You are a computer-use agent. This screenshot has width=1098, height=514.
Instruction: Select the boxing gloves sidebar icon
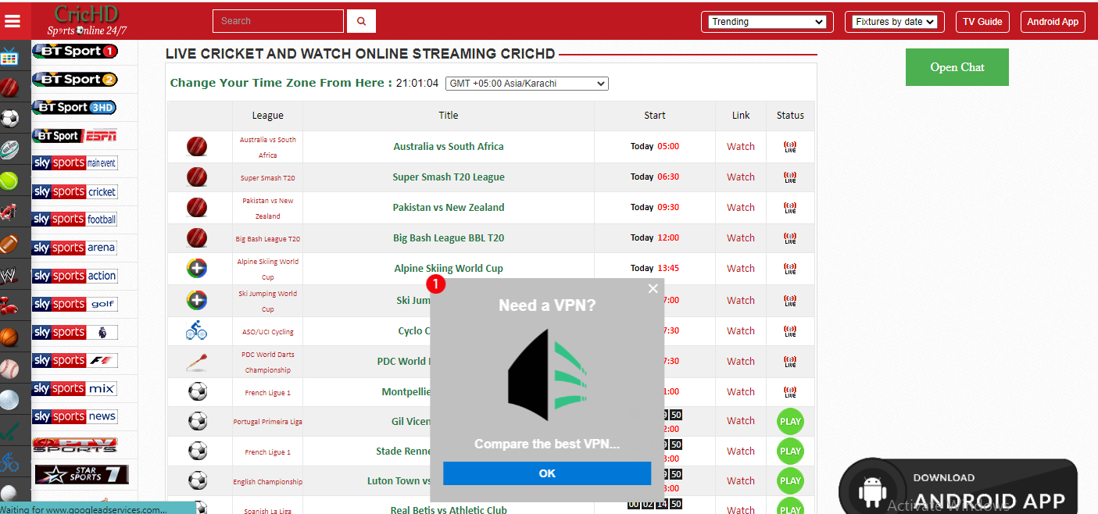click(9, 305)
